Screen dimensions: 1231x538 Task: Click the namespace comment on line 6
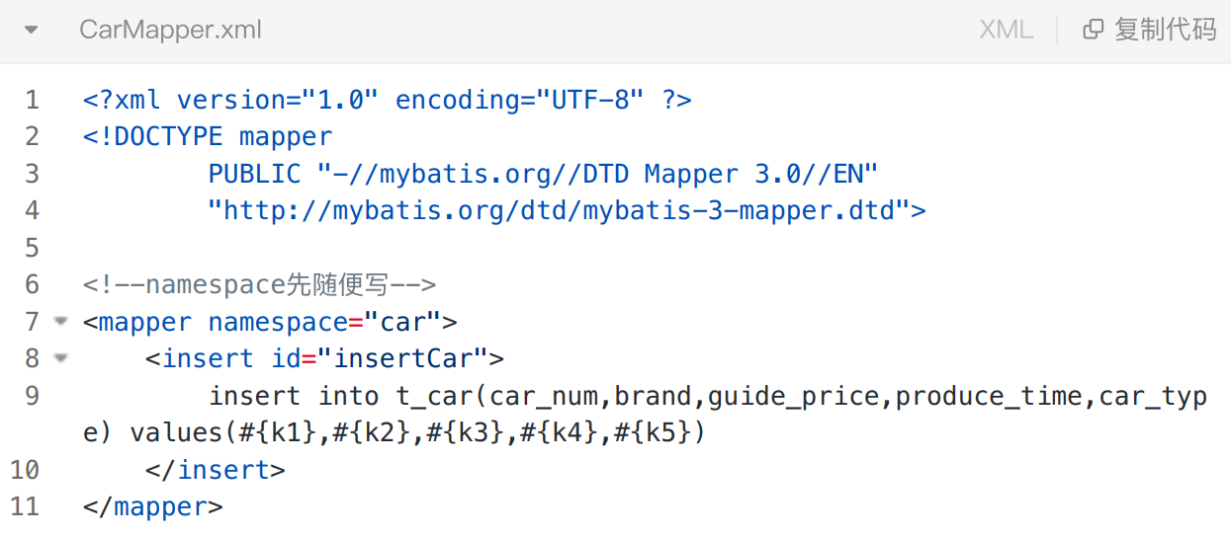(259, 284)
